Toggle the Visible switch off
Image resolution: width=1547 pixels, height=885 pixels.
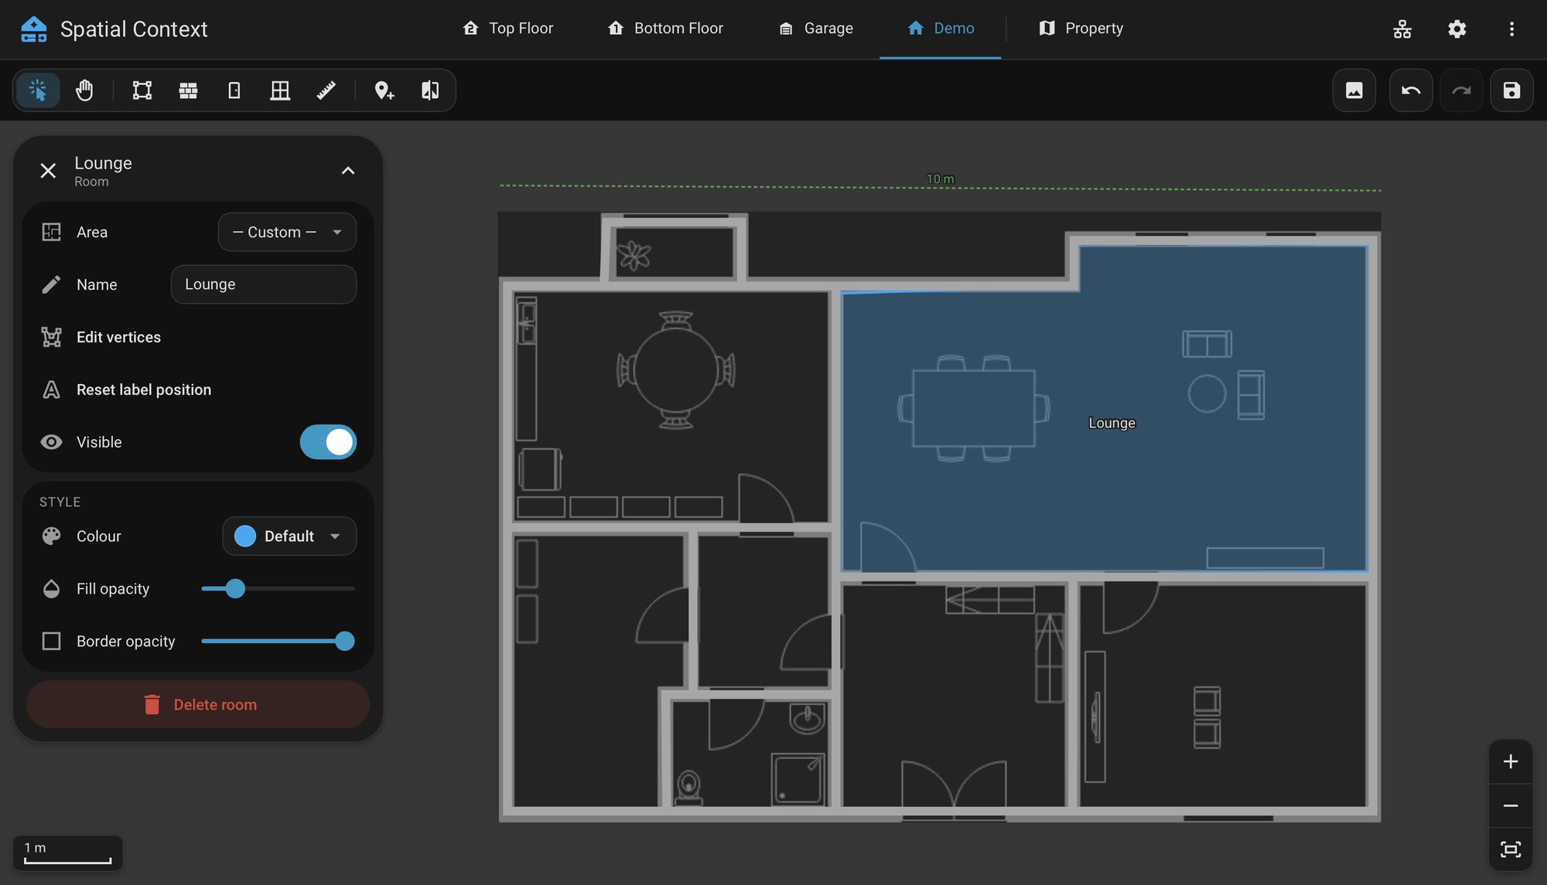[x=328, y=442]
